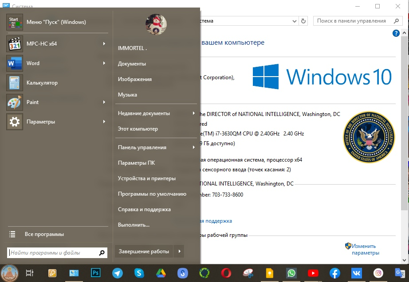Open Opera browser from the taskbar
The image size is (409, 282).
pyautogui.click(x=226, y=273)
